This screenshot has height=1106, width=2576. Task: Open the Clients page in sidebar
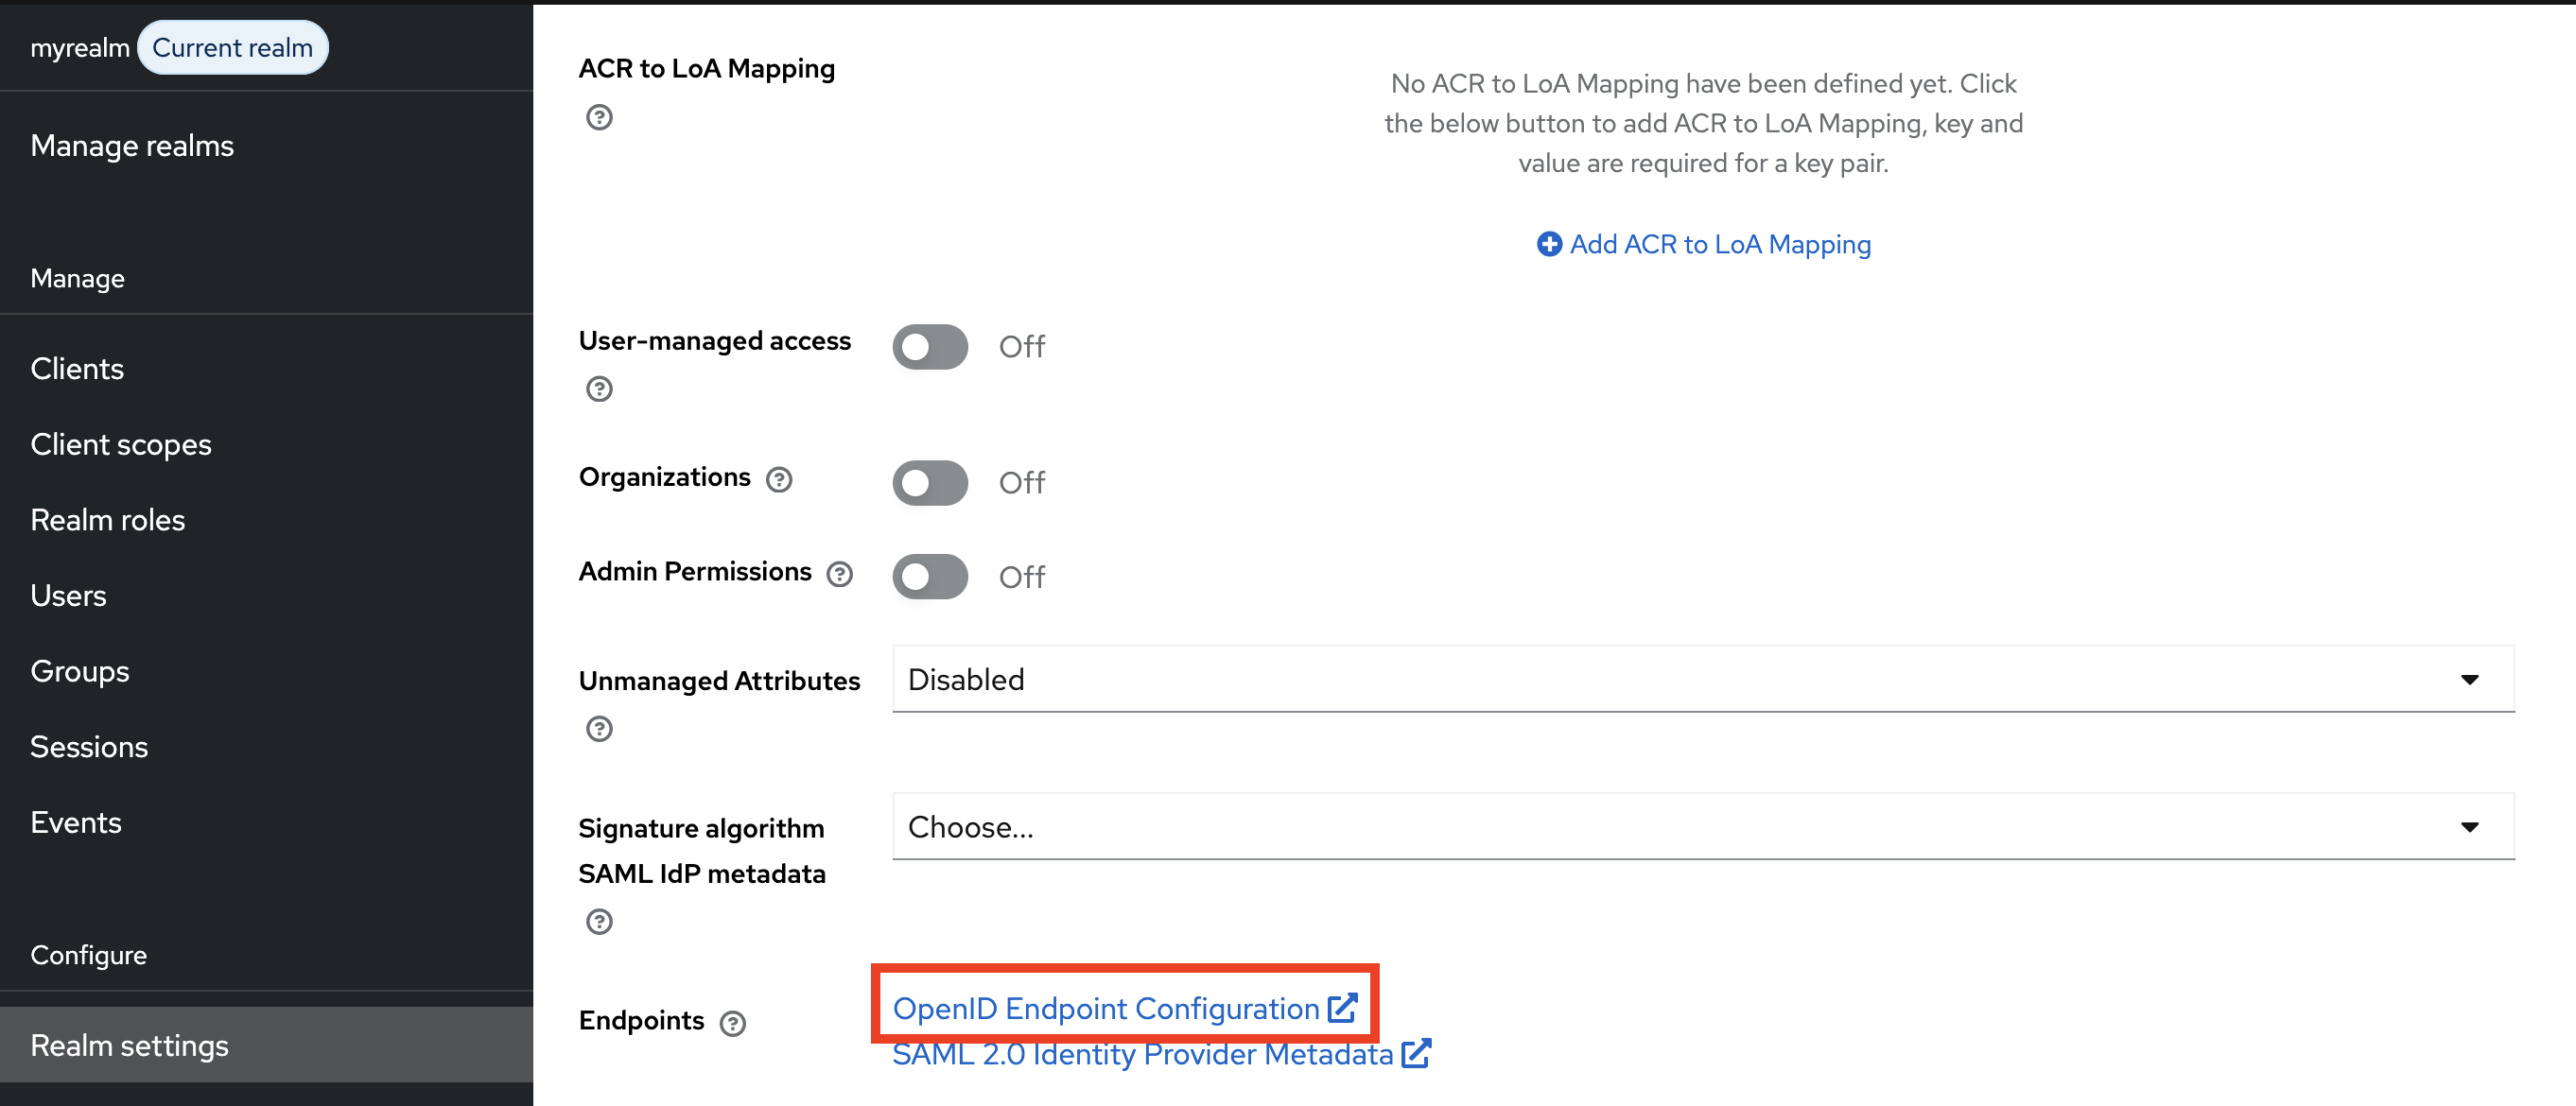tap(77, 369)
